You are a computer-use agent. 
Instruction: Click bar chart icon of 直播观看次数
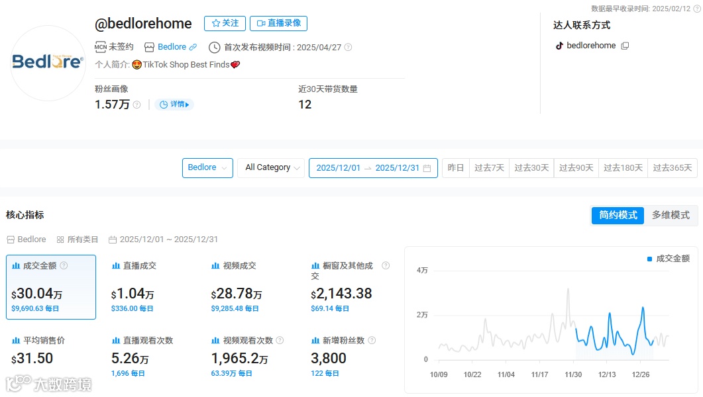[116, 341]
